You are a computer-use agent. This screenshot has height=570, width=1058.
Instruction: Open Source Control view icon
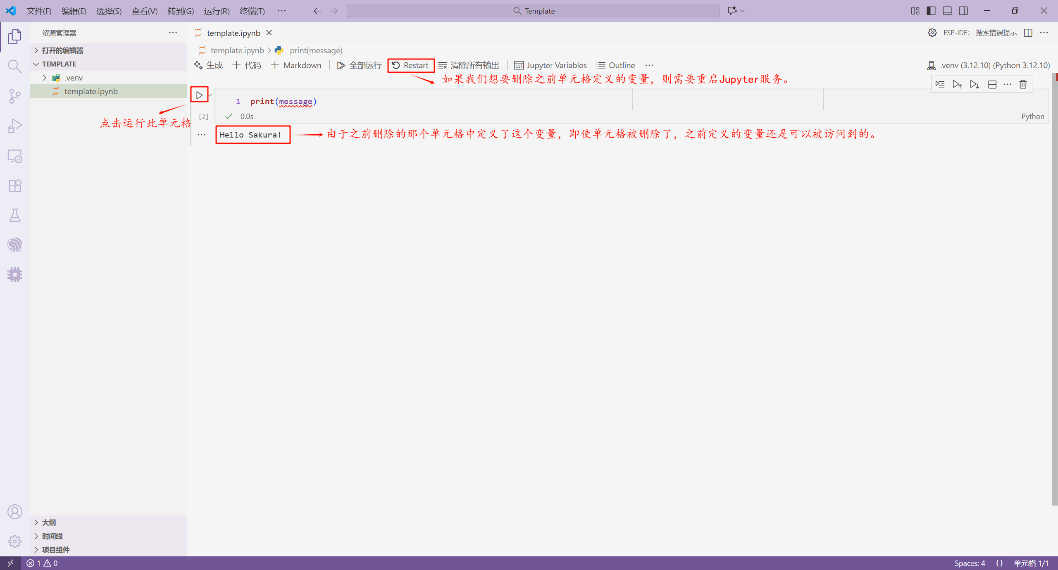[15, 96]
